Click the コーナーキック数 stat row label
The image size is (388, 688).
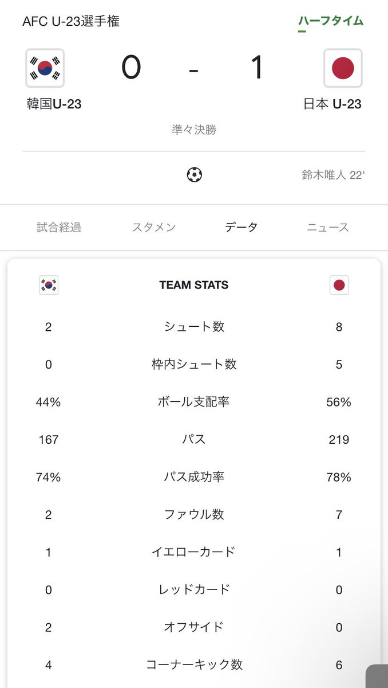pyautogui.click(x=194, y=664)
